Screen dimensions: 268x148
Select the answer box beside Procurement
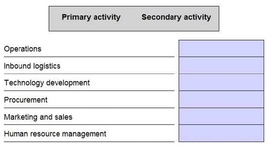pos(221,99)
